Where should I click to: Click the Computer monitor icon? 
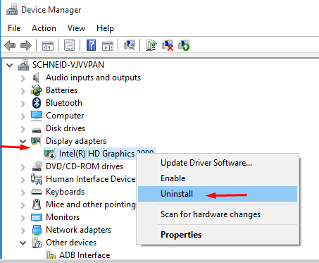click(x=37, y=116)
